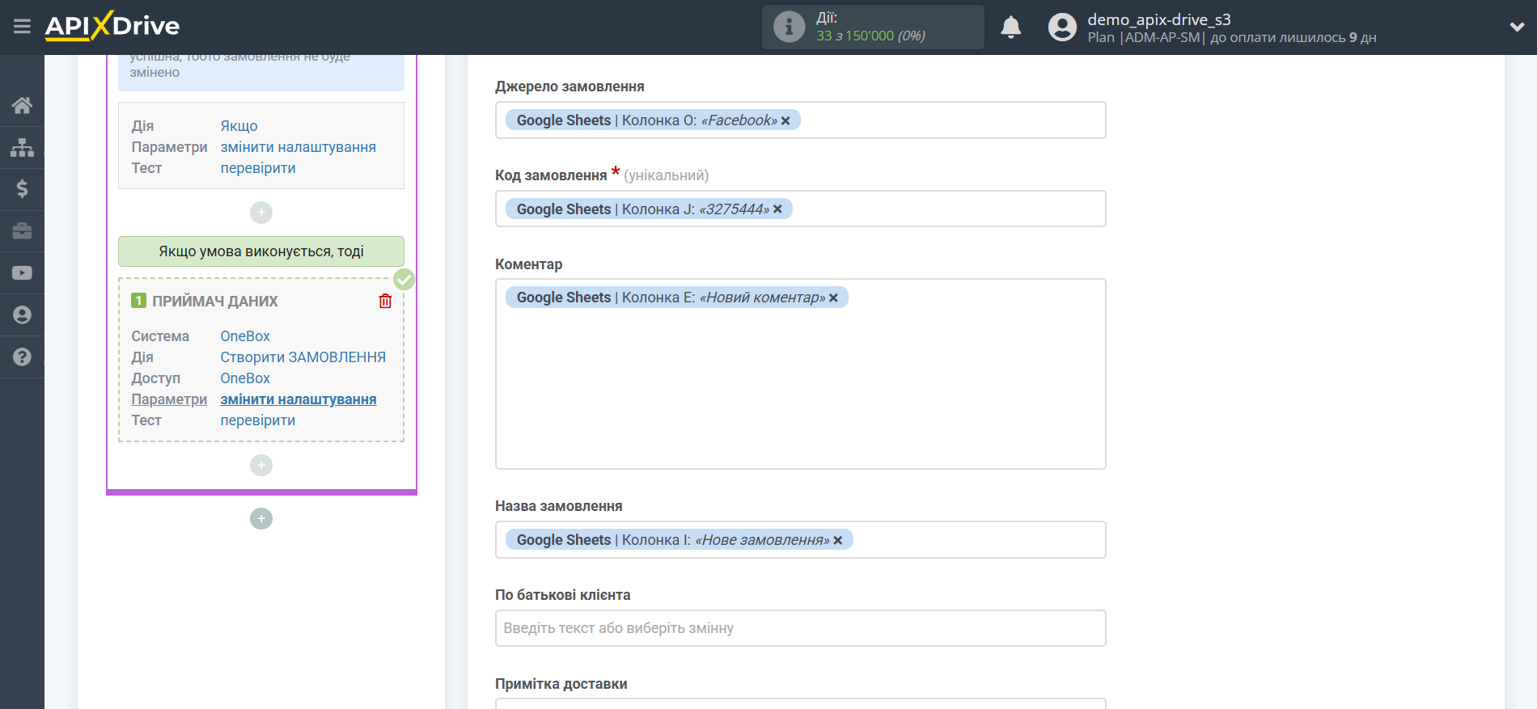Remove the Facebook Колонка O tag

pos(785,120)
